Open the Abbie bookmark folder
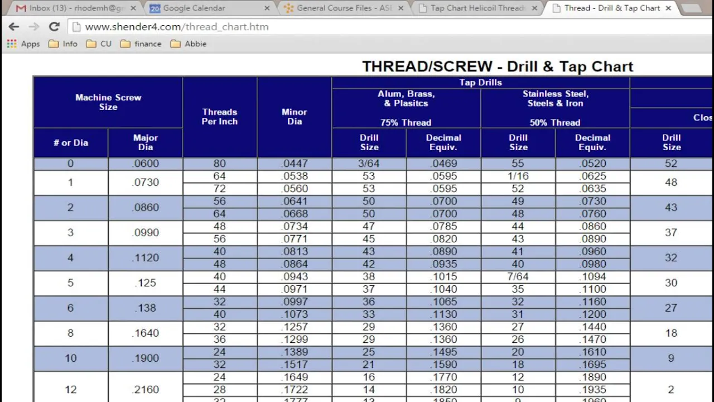Viewport: 714px width, 402px height. (189, 44)
